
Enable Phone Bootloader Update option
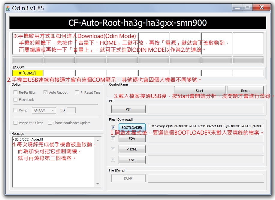point(50,123)
